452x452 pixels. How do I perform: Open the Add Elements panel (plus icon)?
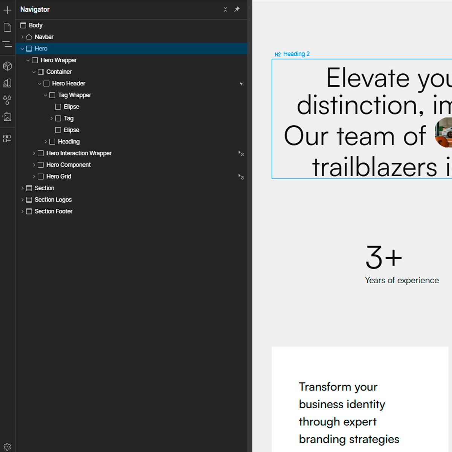click(x=7, y=10)
